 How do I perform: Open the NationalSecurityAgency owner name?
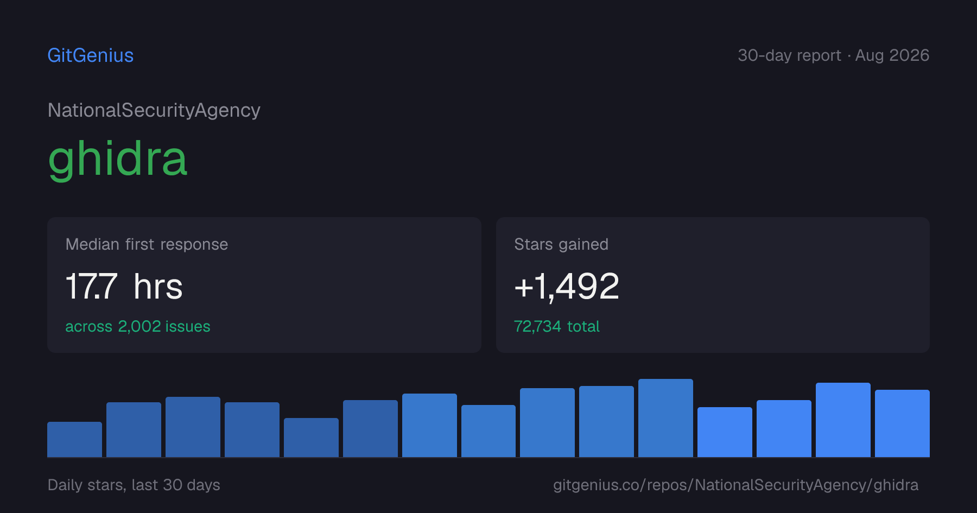point(154,110)
